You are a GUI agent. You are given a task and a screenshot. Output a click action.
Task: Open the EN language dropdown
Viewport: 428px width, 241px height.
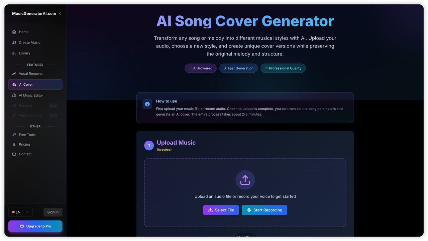point(20,212)
